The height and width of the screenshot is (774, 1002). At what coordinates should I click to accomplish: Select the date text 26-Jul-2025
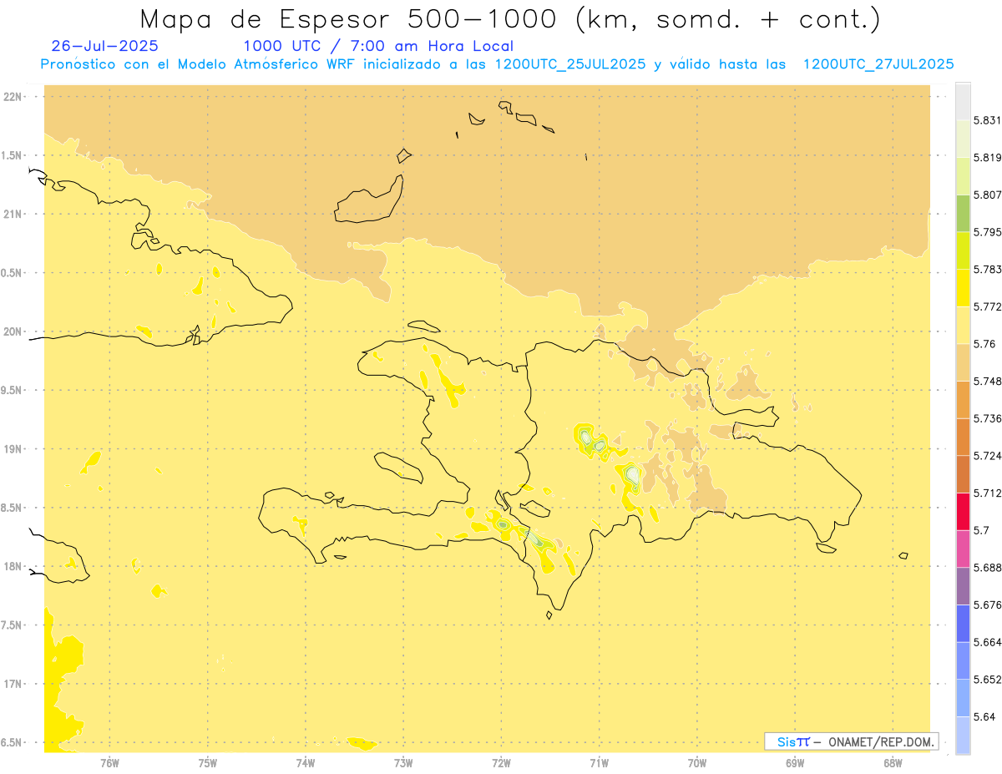coord(104,46)
